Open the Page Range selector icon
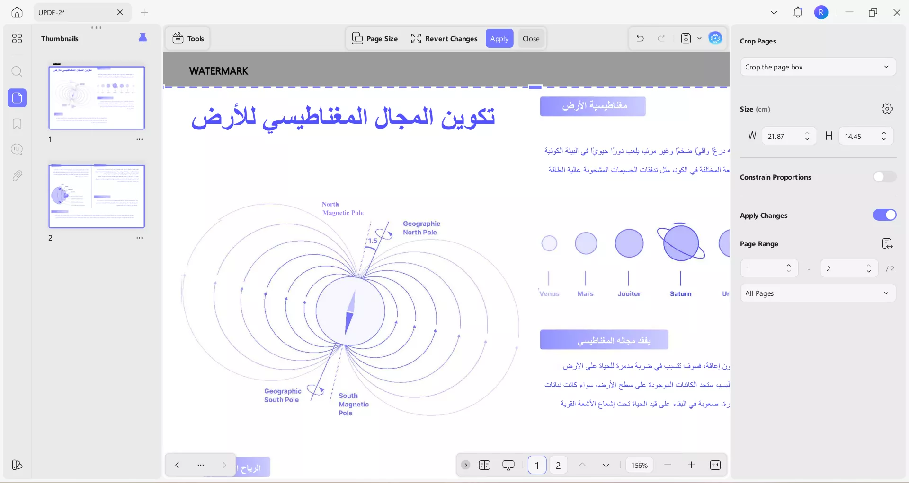 click(887, 243)
